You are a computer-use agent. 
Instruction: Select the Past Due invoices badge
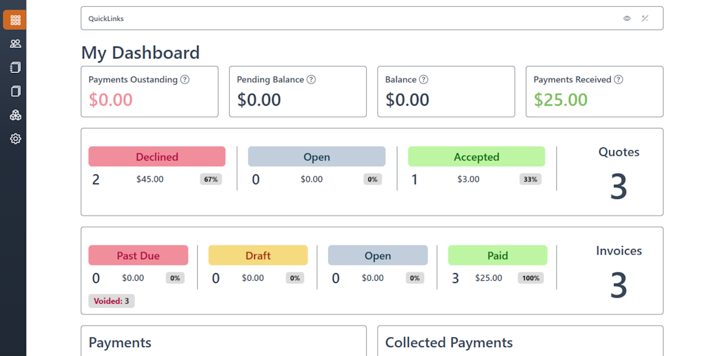pyautogui.click(x=139, y=255)
